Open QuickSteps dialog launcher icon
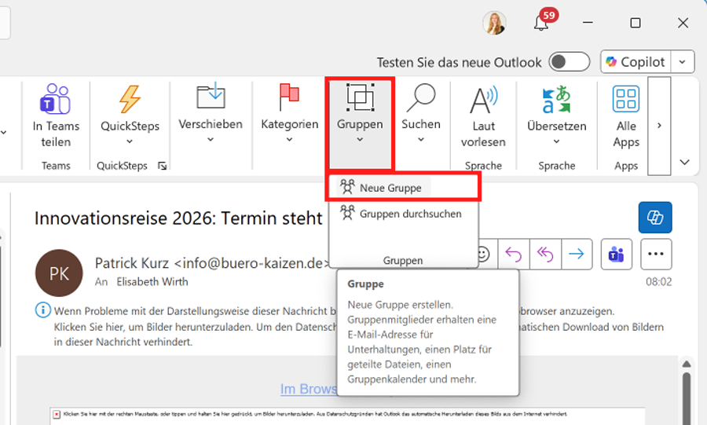This screenshot has height=425, width=707. 163,166
